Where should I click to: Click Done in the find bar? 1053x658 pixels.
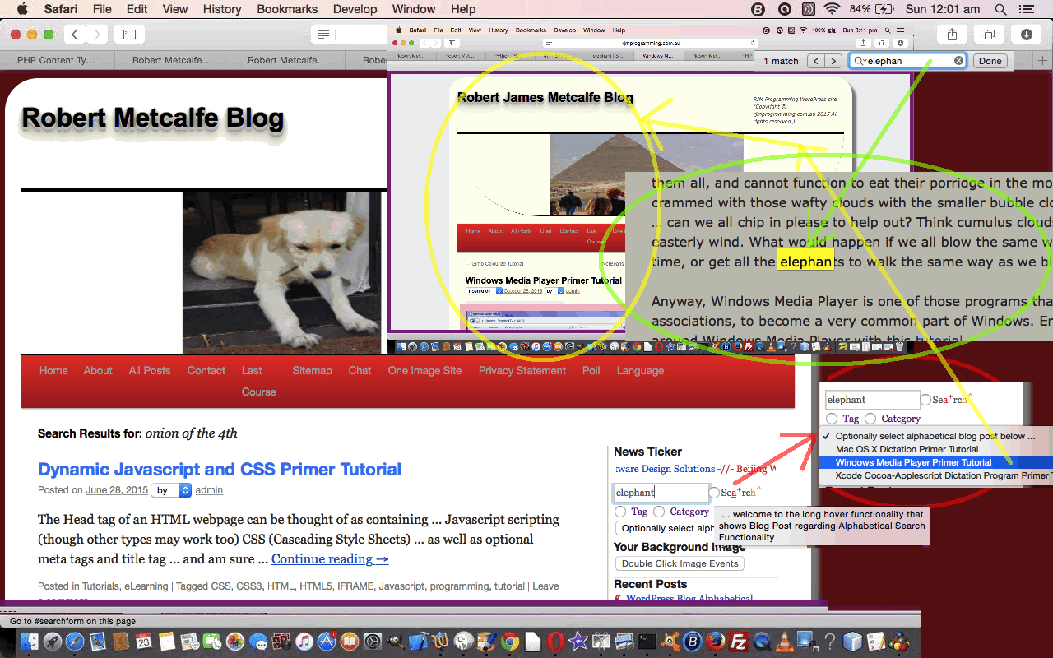point(990,61)
